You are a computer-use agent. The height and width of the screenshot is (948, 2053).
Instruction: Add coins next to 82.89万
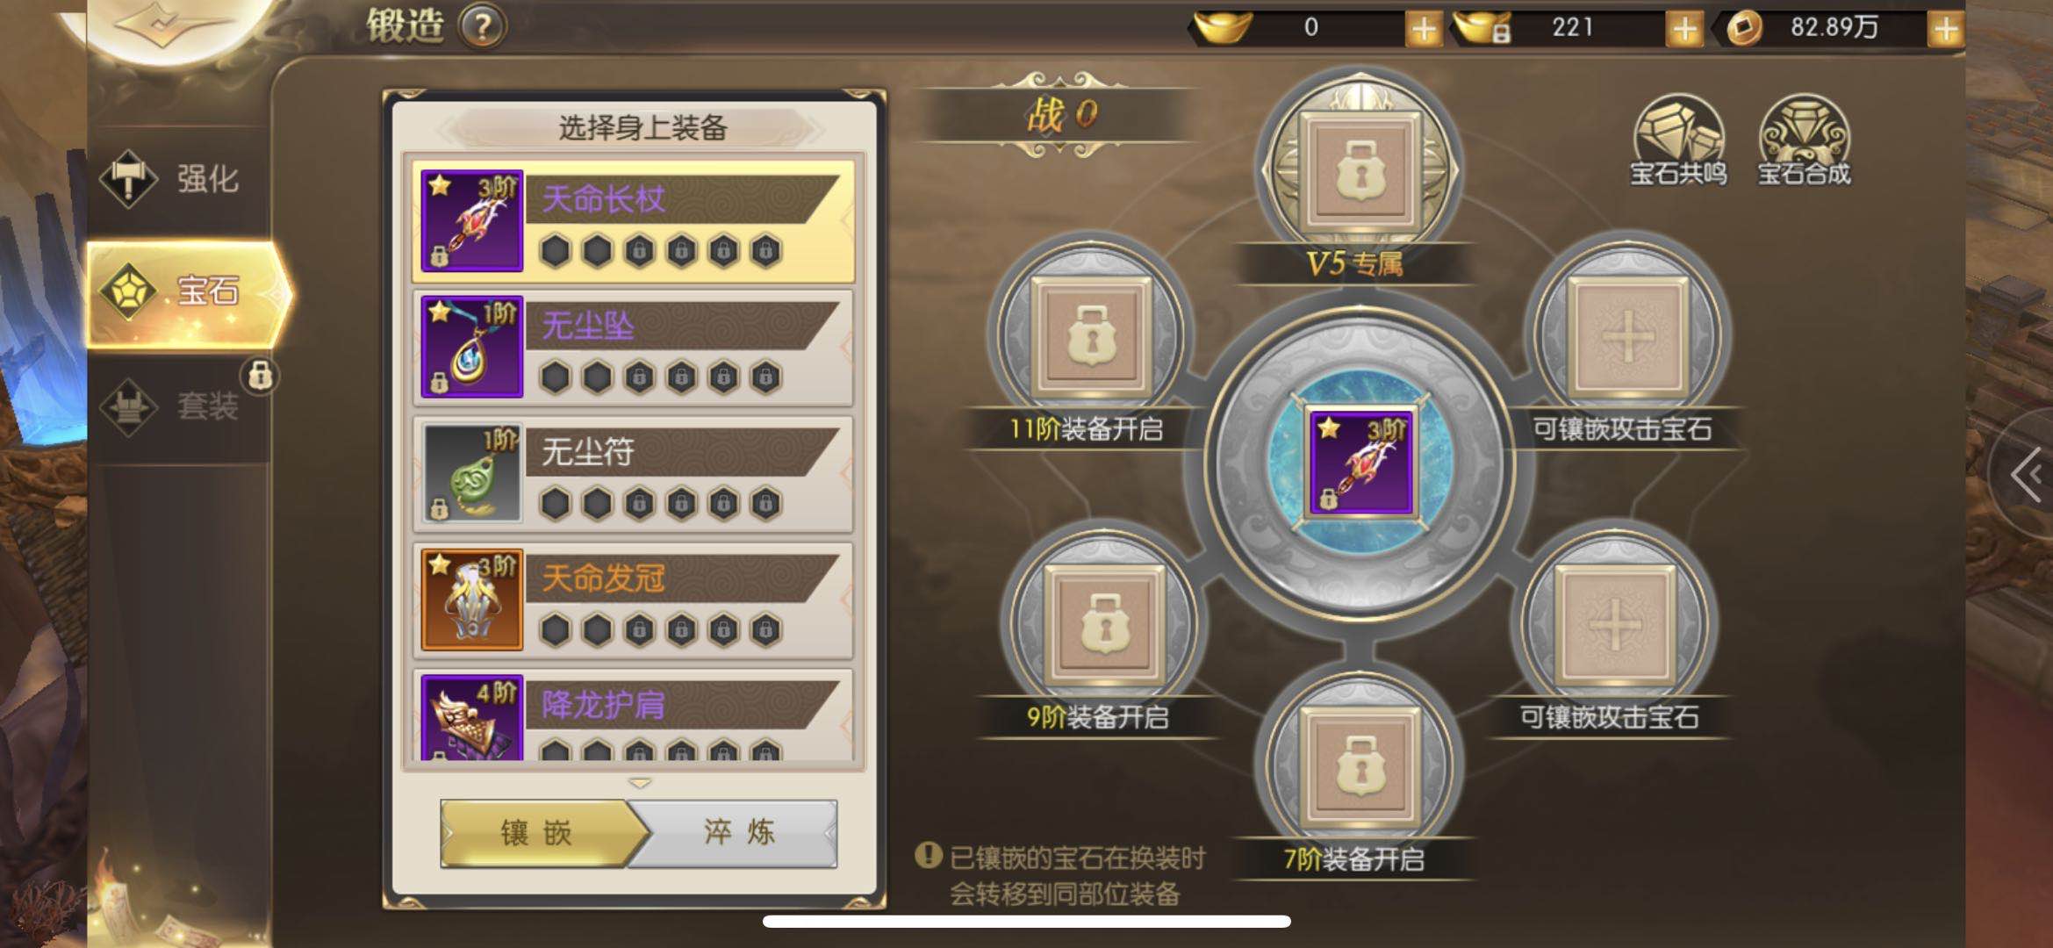(x=1945, y=29)
